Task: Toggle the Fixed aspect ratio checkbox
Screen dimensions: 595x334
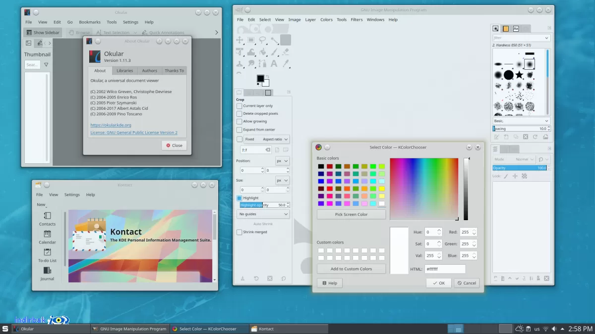Action: coord(239,140)
